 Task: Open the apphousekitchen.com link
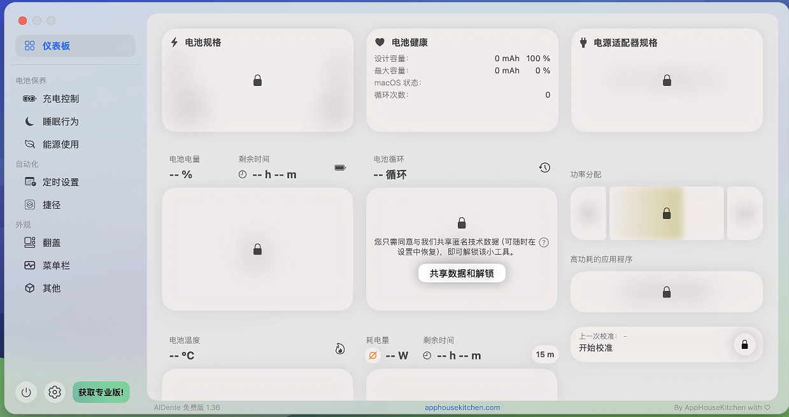pos(462,407)
